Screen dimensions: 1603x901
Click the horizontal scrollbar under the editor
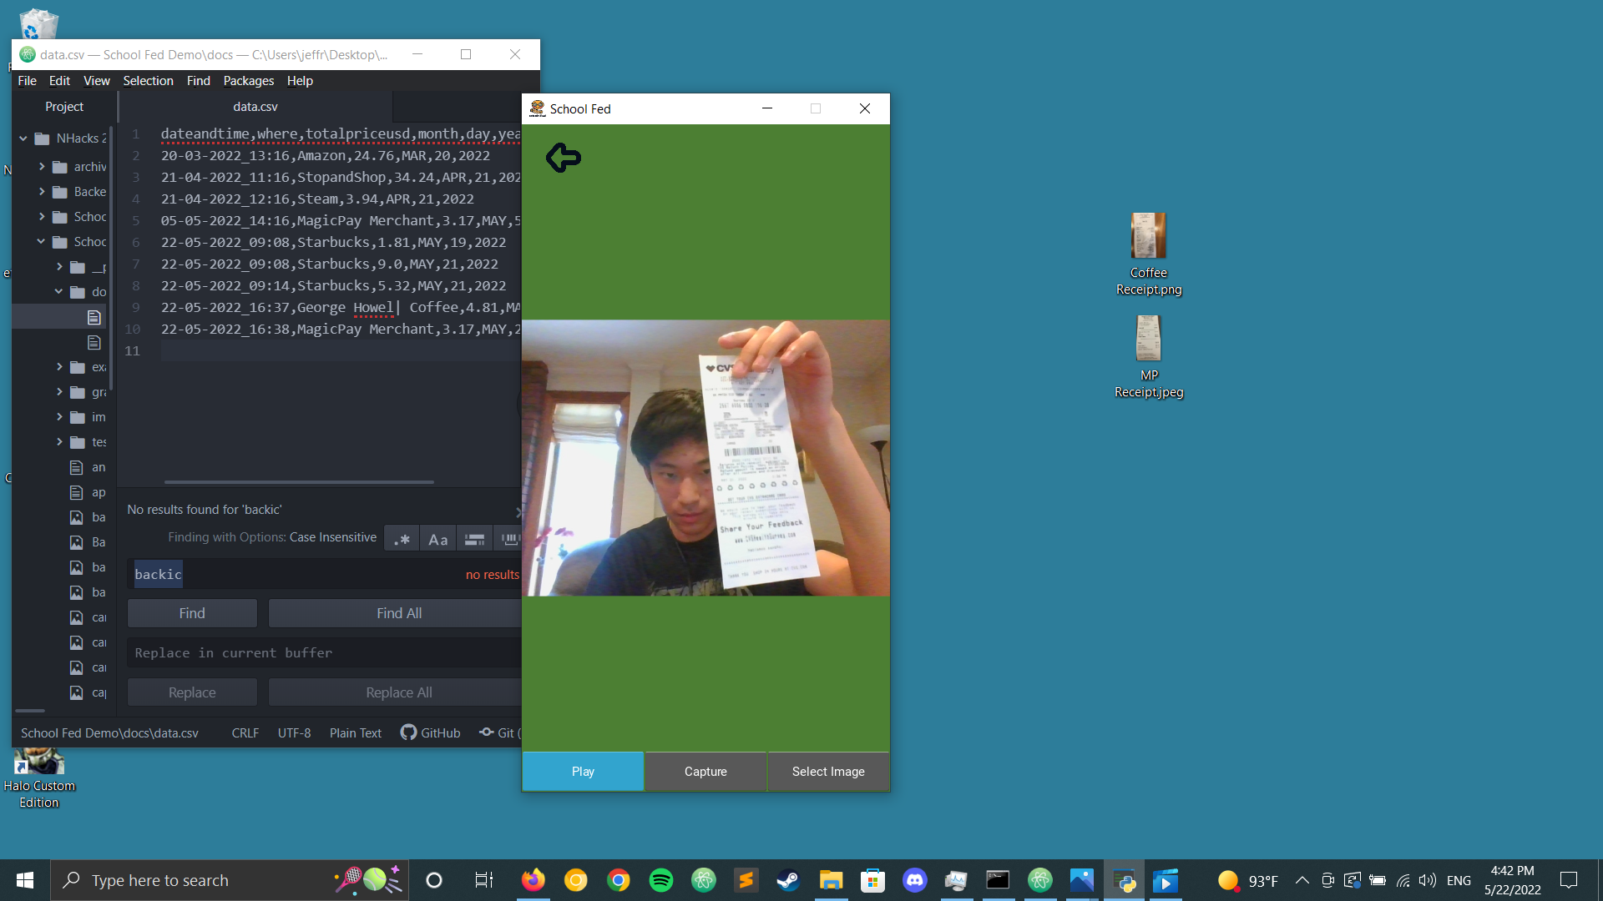(x=299, y=482)
